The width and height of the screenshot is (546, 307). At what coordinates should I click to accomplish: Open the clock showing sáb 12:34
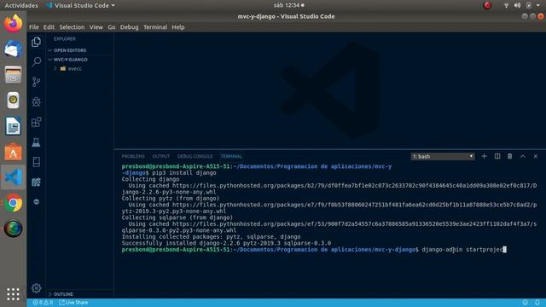pyautogui.click(x=288, y=5)
